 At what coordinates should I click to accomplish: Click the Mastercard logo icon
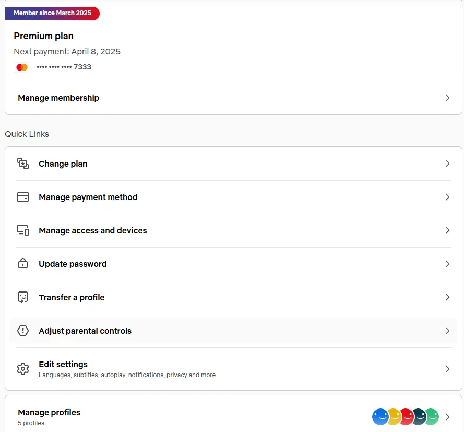point(22,67)
